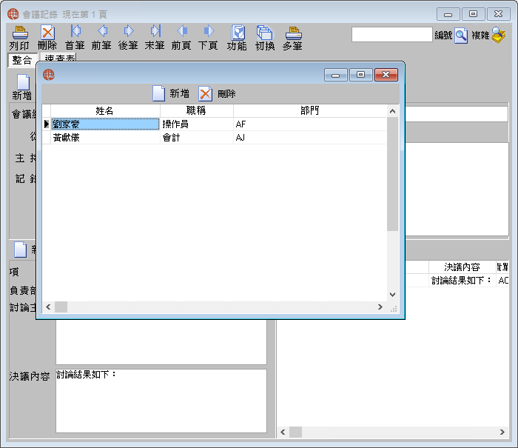This screenshot has width=518, height=448.
Task: Minimize the attendee dialog
Action: pyautogui.click(x=336, y=75)
